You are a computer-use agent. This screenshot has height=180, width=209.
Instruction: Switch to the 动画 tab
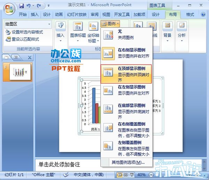[x=59, y=14]
